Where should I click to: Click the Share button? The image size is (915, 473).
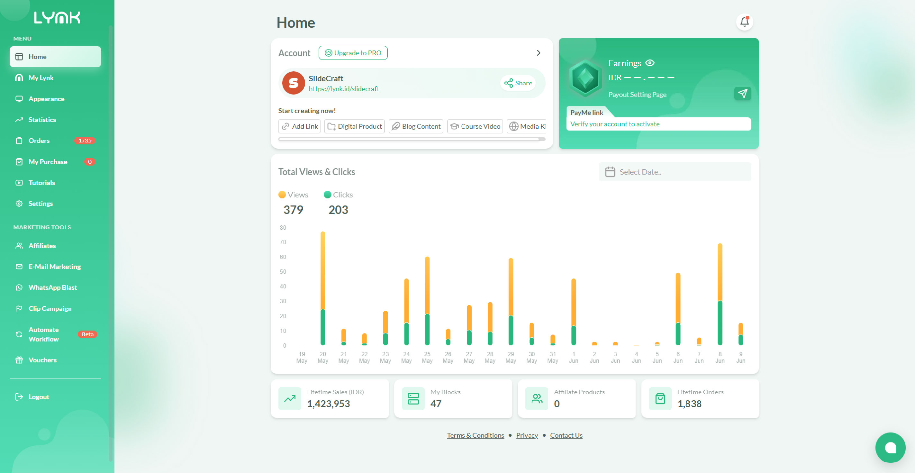(518, 83)
